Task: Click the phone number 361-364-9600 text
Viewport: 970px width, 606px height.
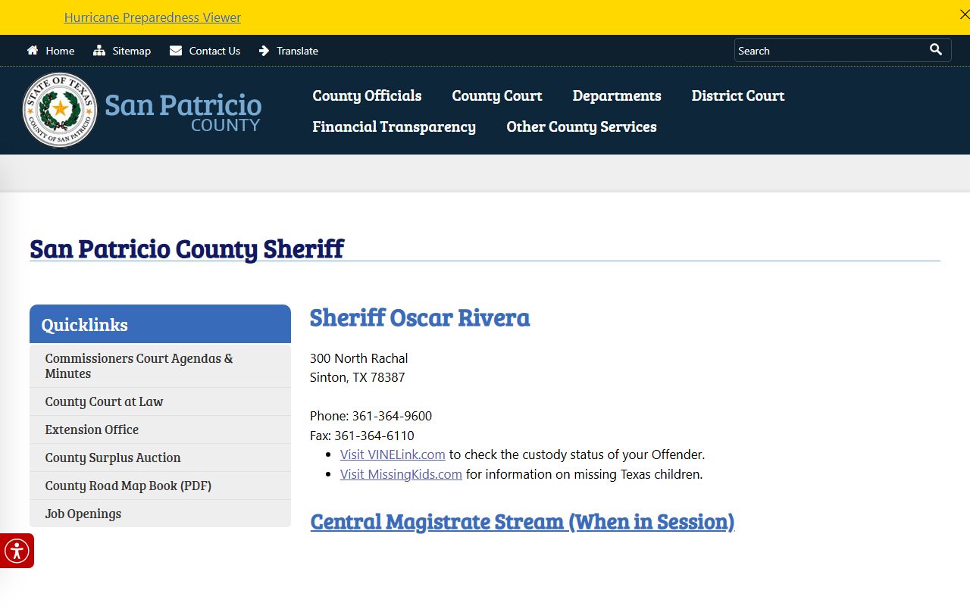Action: 392,416
